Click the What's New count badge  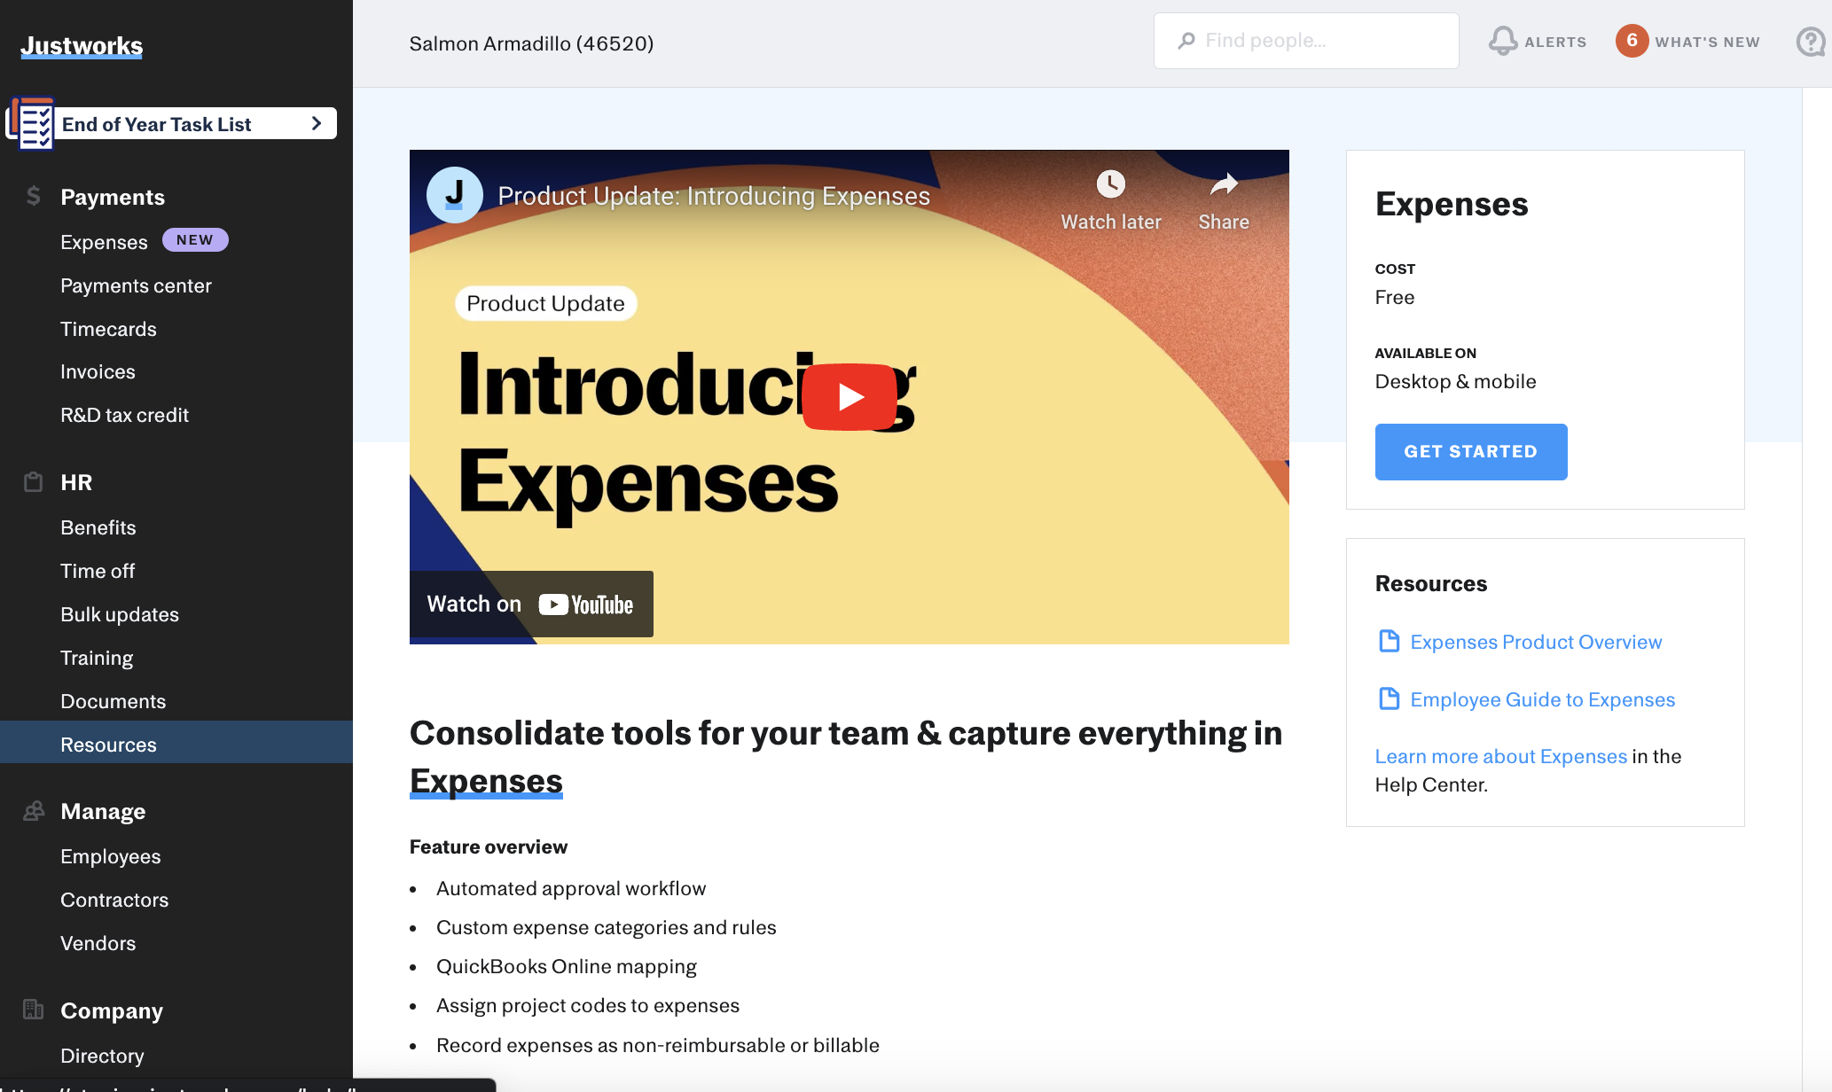(x=1632, y=41)
